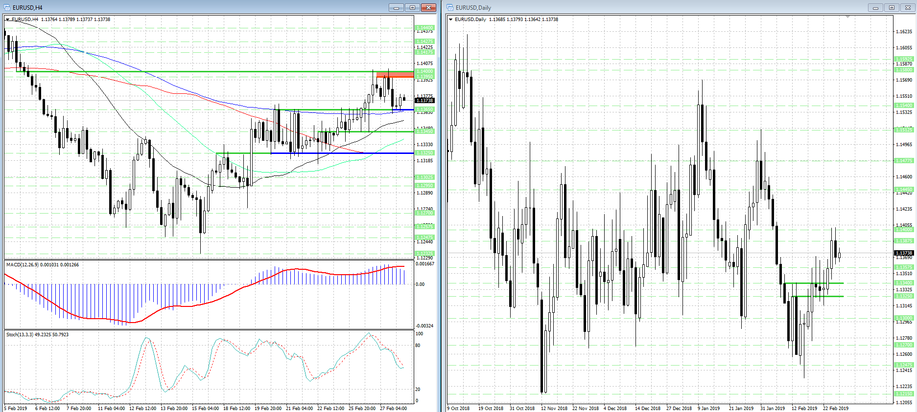Screen dimensions: 917x412
Task: Click the green 1.15125 level label on Daily
Action: 904,130
